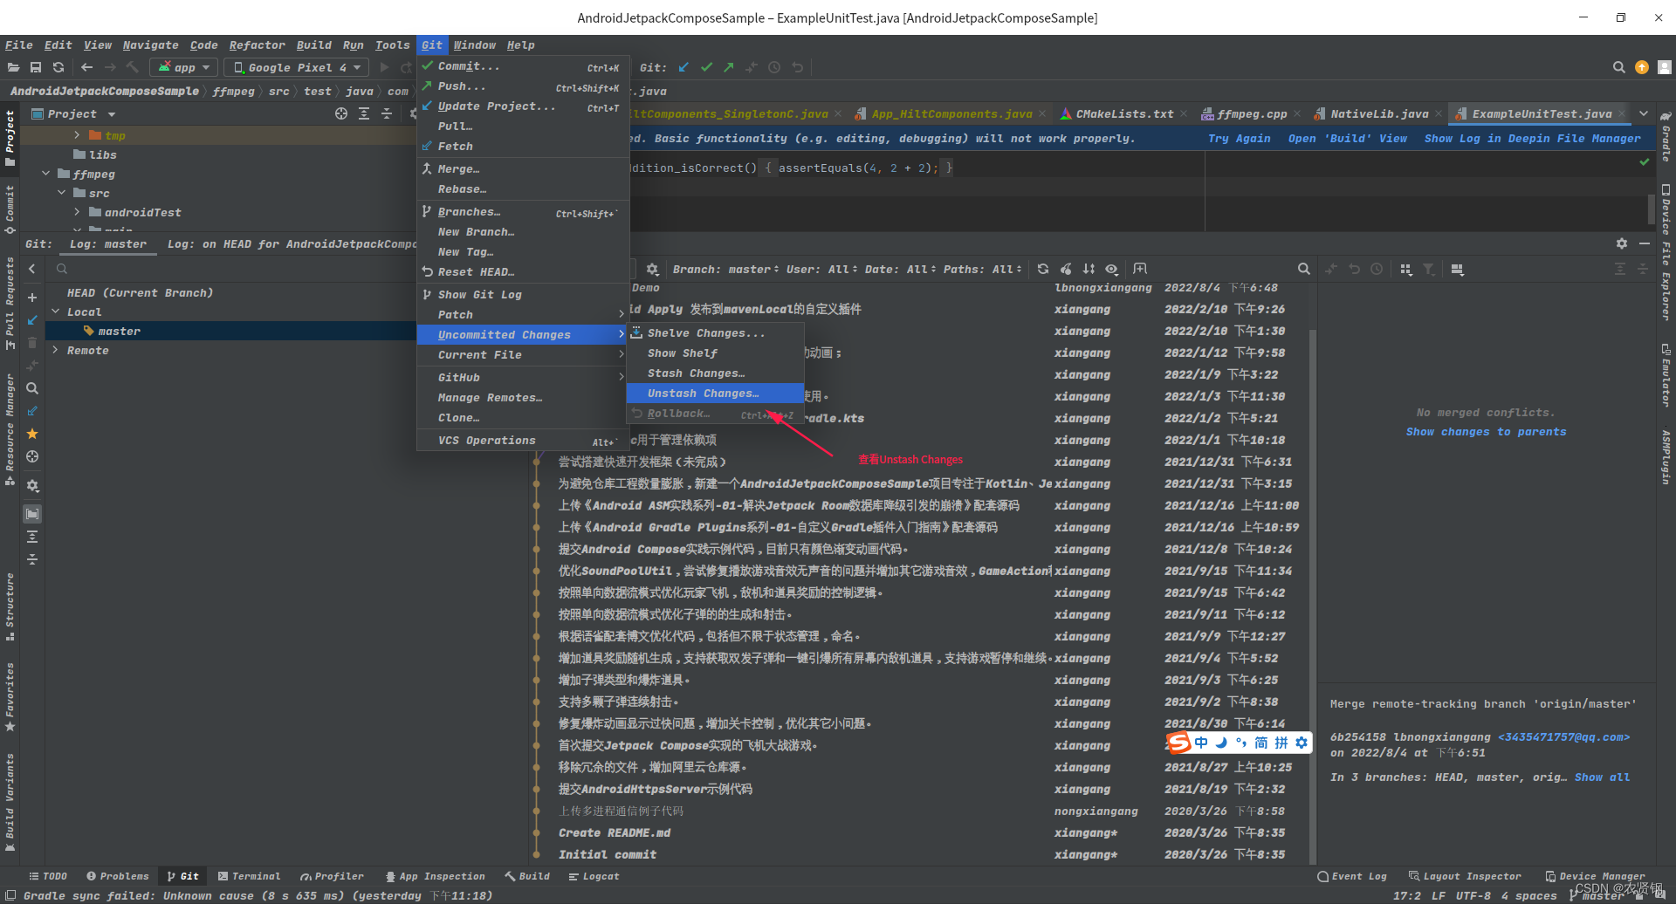The height and width of the screenshot is (904, 1676).
Task: Click the Refresh icon in log toolbar
Action: (x=1043, y=269)
